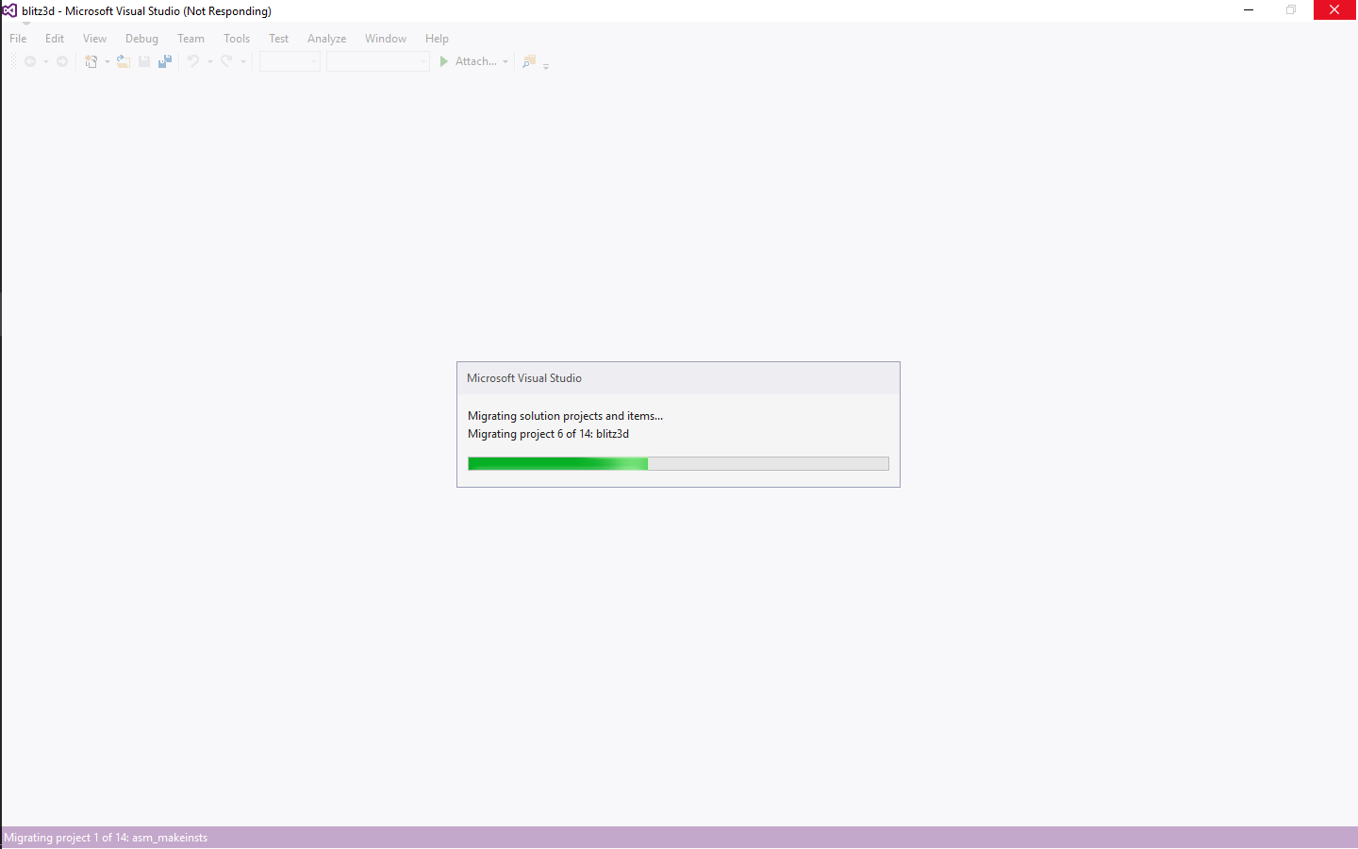Click the Undo arrow icon

coord(193,61)
